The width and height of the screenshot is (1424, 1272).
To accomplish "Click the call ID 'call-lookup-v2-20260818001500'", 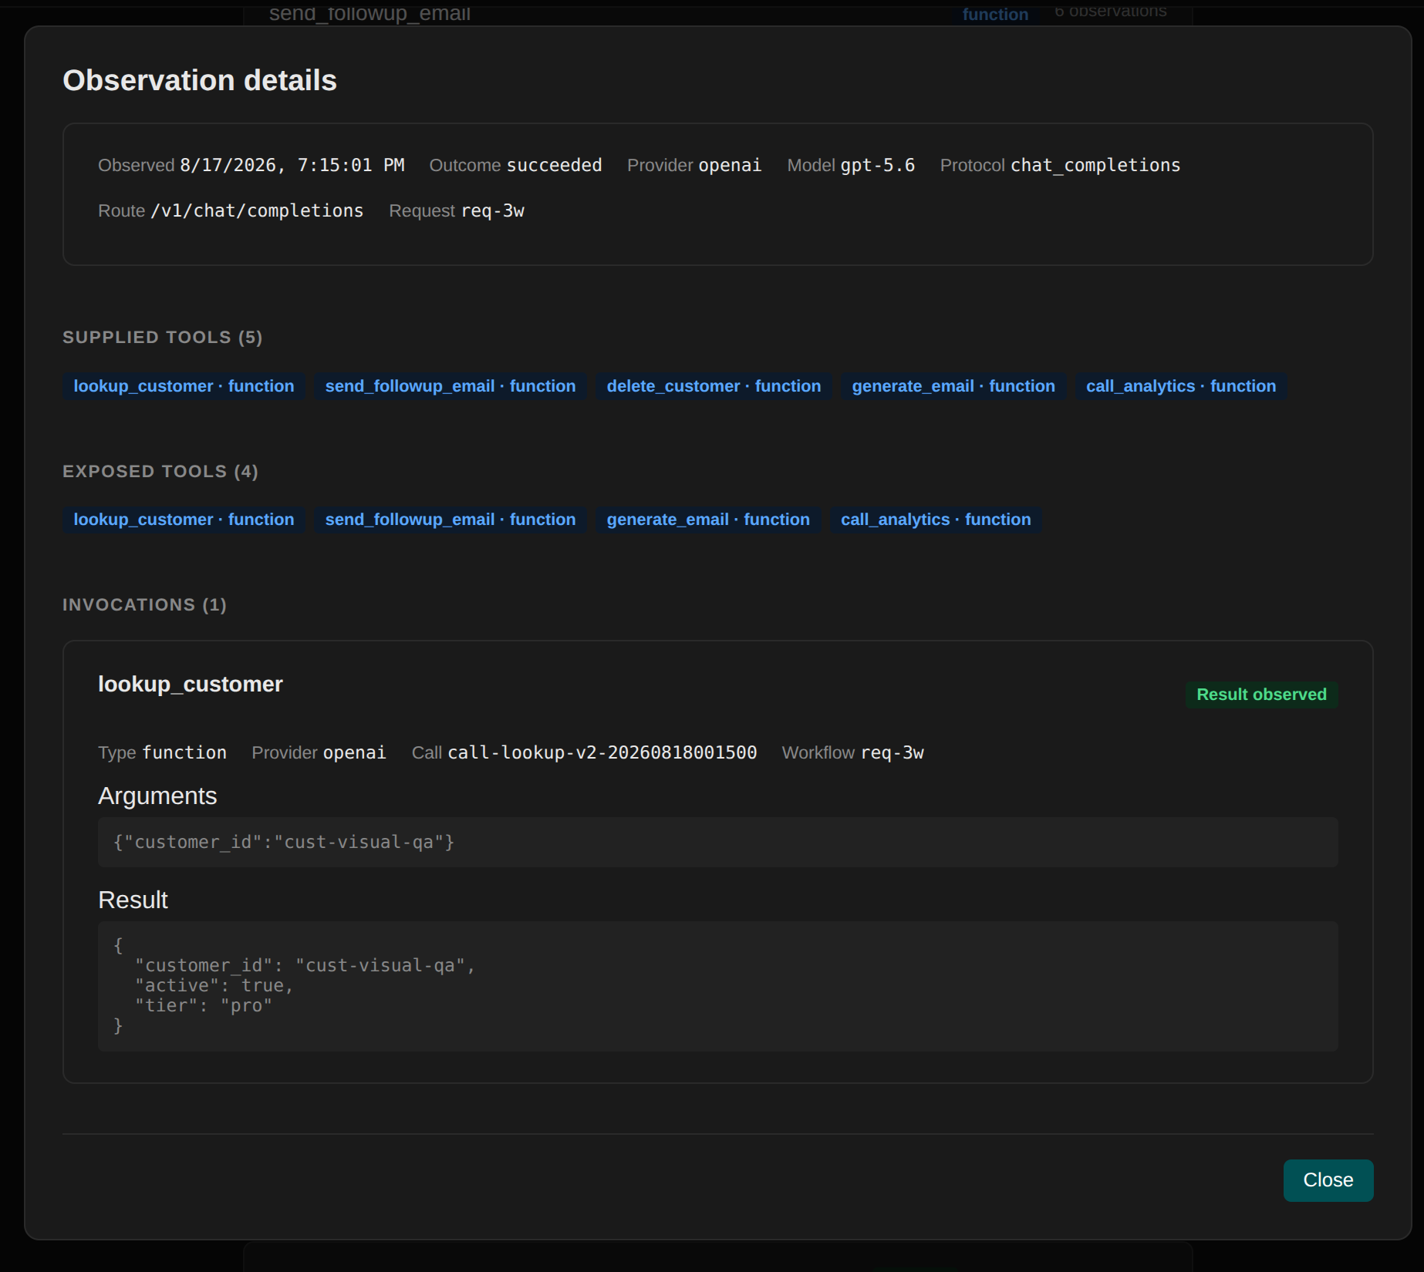I will (x=602, y=753).
